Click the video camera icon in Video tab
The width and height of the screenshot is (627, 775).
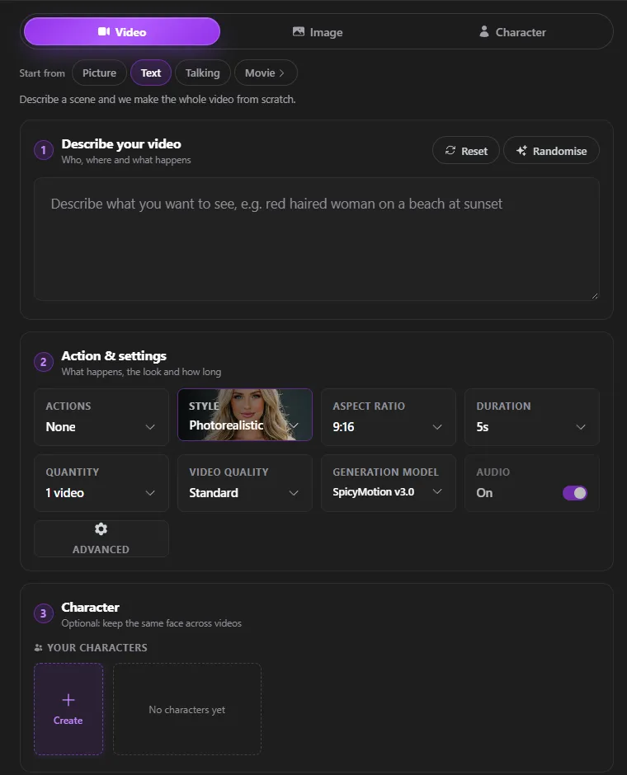104,31
